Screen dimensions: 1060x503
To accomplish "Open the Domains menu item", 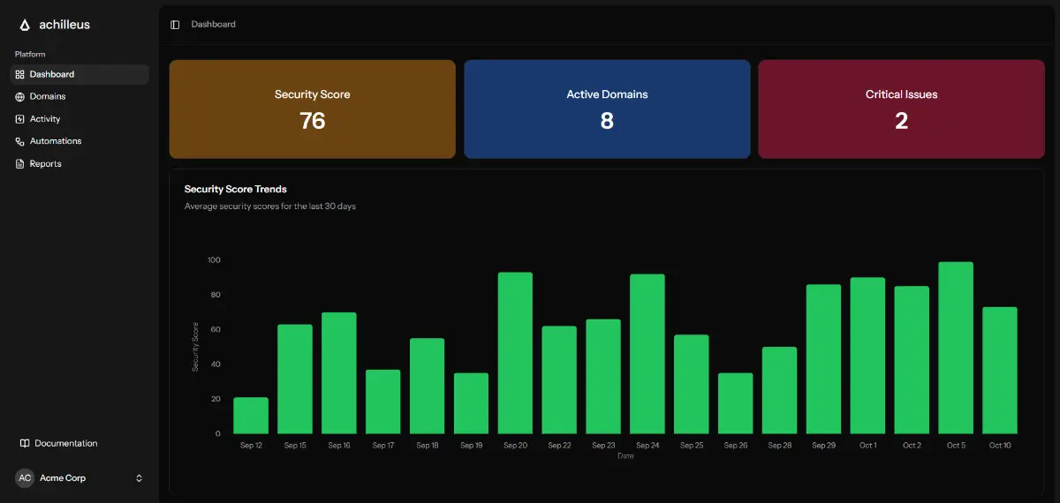I will tap(48, 97).
